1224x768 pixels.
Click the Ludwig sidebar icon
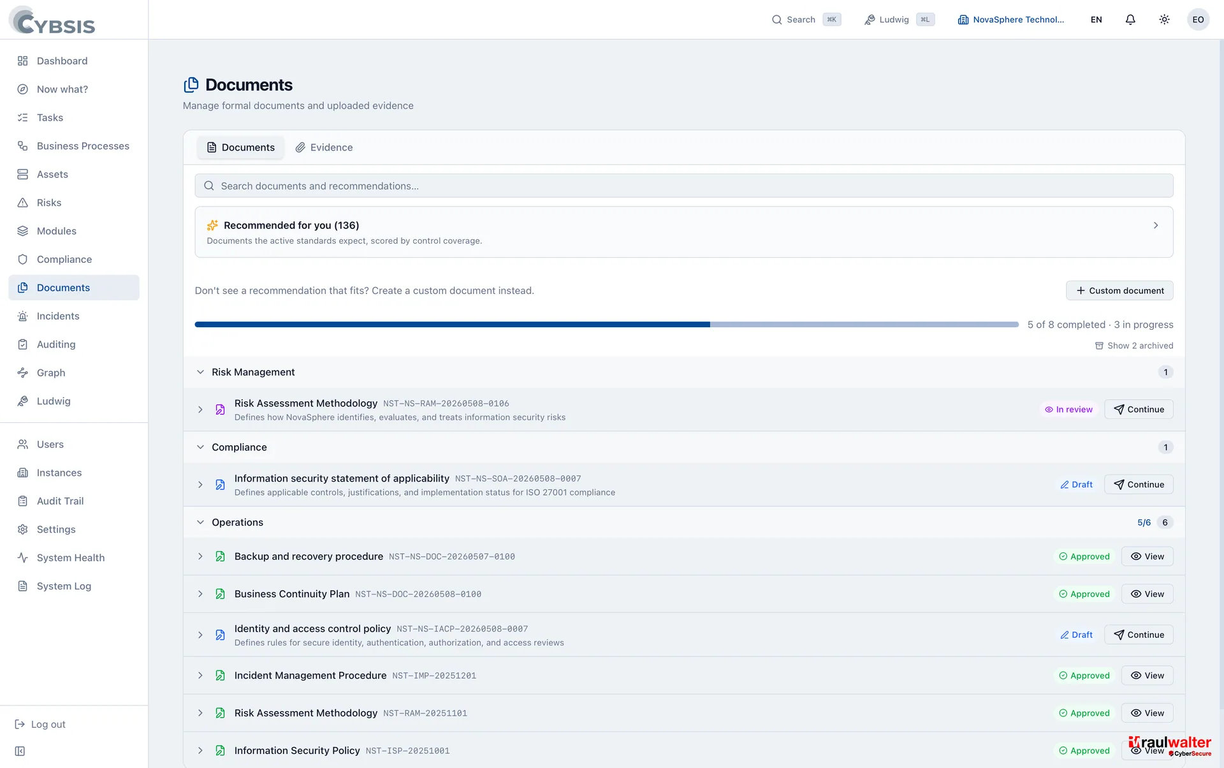23,401
